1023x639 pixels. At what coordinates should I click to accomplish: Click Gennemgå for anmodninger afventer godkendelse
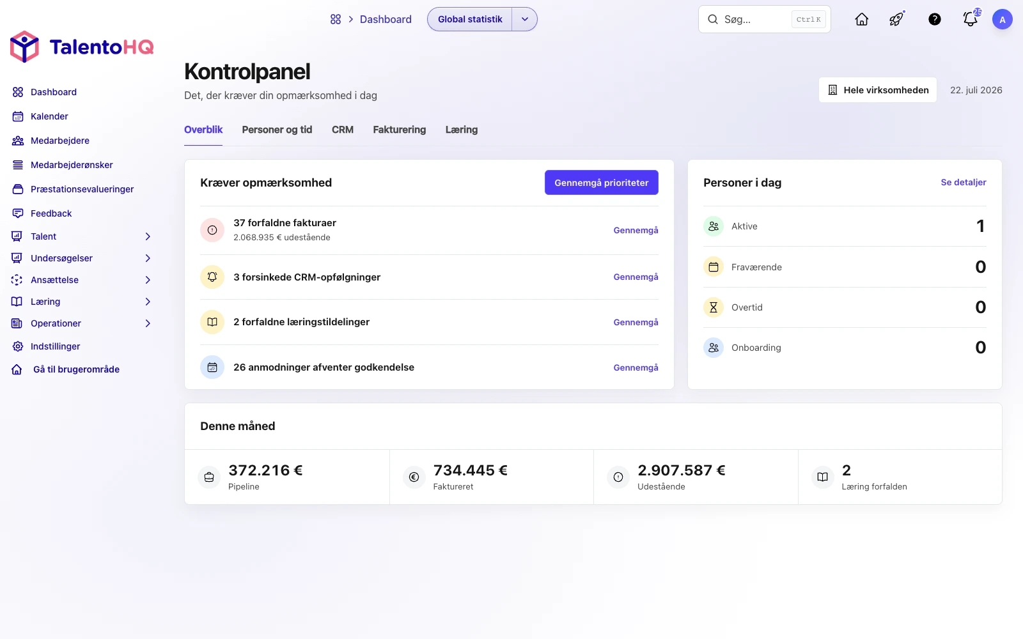[x=636, y=367]
